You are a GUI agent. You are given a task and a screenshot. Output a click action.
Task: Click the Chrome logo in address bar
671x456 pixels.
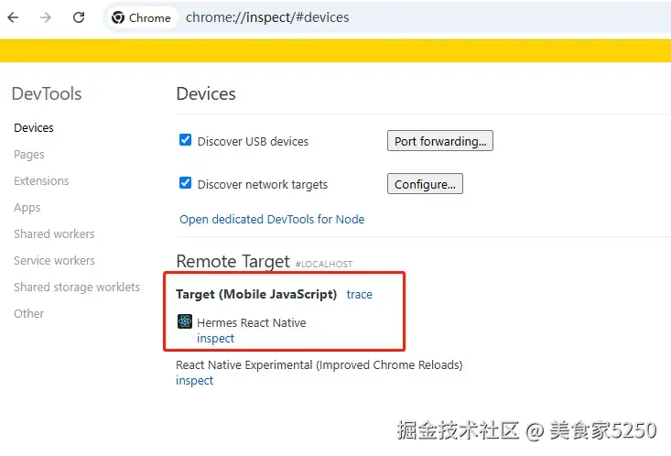coord(118,17)
